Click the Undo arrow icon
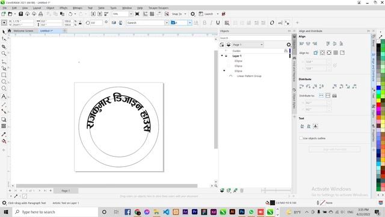Image resolution: width=385 pixels, height=217 pixels. click(70, 14)
